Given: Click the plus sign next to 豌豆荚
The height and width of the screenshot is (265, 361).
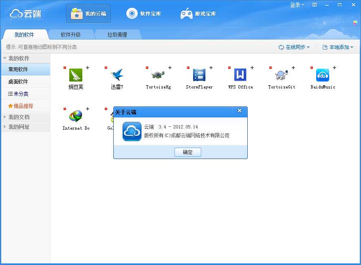Looking at the screenshot, I should point(88,68).
